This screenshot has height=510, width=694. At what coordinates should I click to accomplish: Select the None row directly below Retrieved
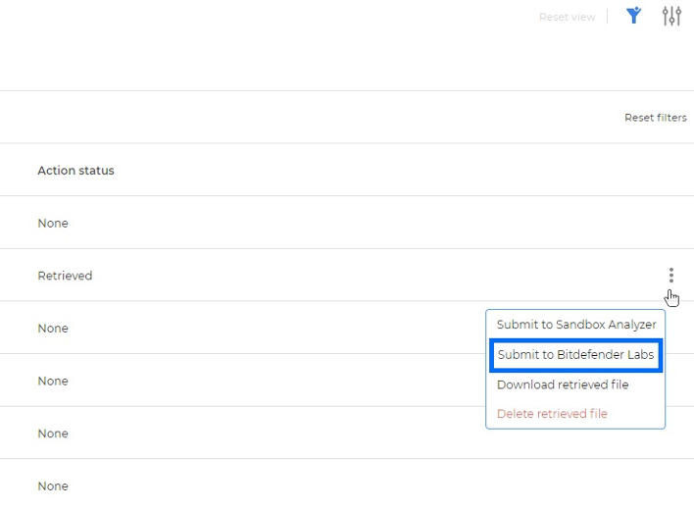(x=53, y=329)
